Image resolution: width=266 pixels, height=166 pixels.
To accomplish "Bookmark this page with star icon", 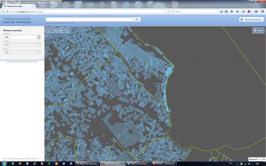I will coord(221,12).
